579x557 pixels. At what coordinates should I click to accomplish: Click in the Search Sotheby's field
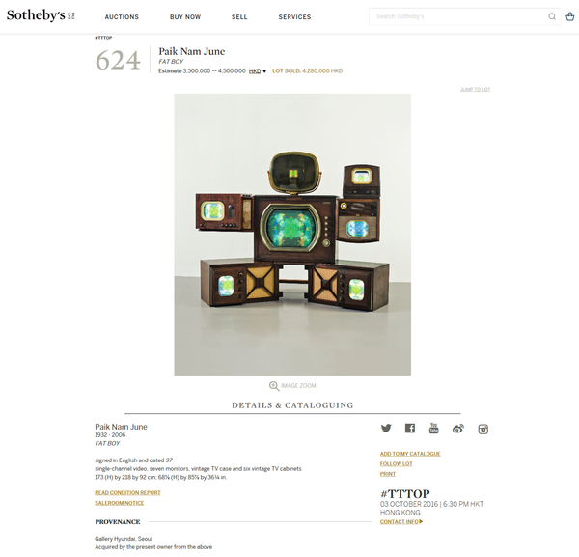coord(457,16)
